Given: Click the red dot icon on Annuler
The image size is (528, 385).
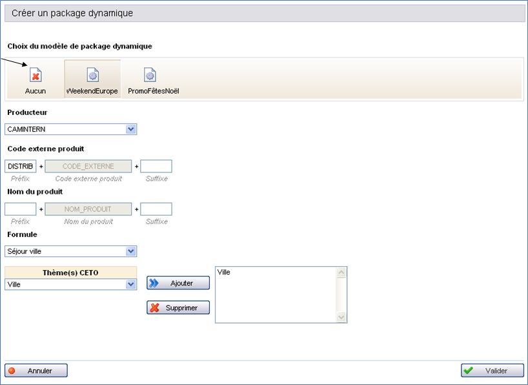Looking at the screenshot, I should (12, 371).
